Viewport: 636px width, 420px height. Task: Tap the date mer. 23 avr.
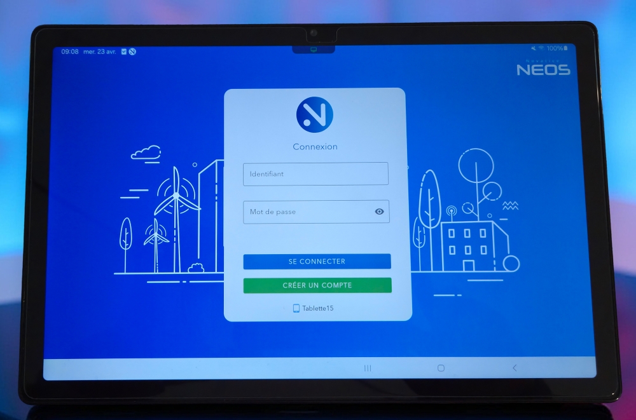coord(99,51)
